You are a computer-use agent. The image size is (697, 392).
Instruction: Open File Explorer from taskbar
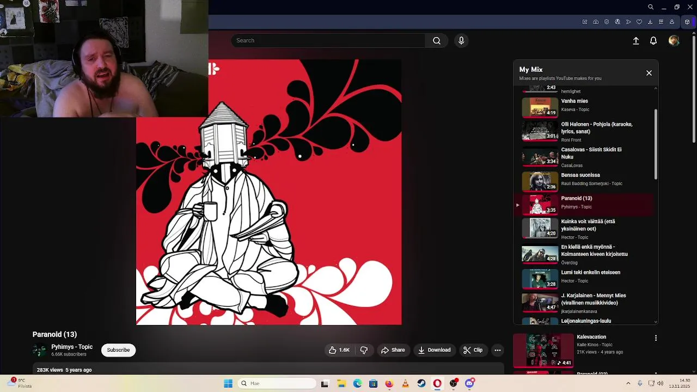coord(341,383)
